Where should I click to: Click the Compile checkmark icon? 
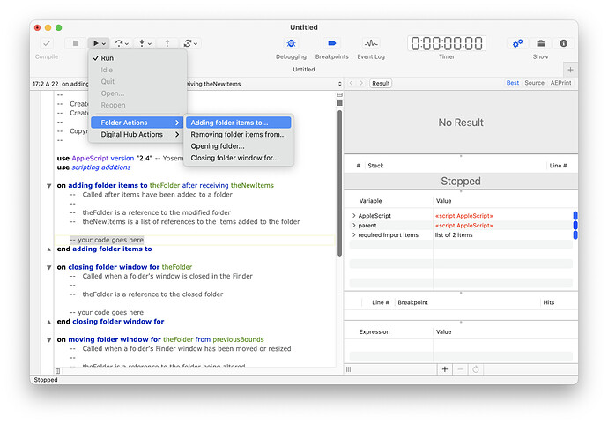pos(47,43)
